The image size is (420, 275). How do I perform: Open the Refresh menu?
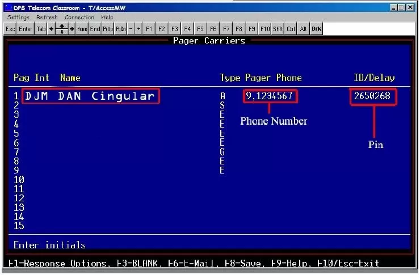tap(47, 18)
